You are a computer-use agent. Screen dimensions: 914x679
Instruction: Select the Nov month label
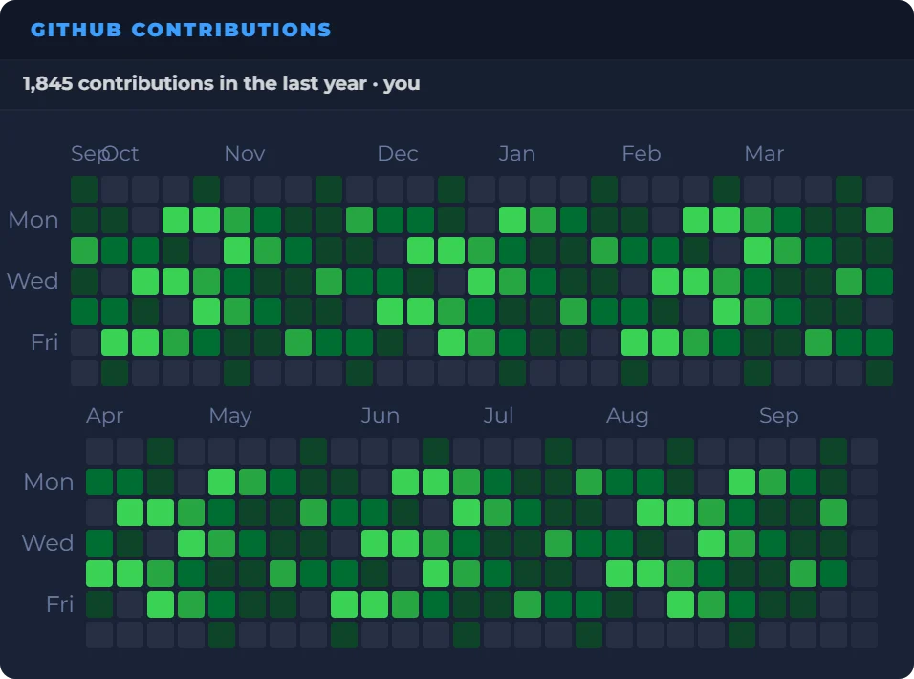click(245, 153)
